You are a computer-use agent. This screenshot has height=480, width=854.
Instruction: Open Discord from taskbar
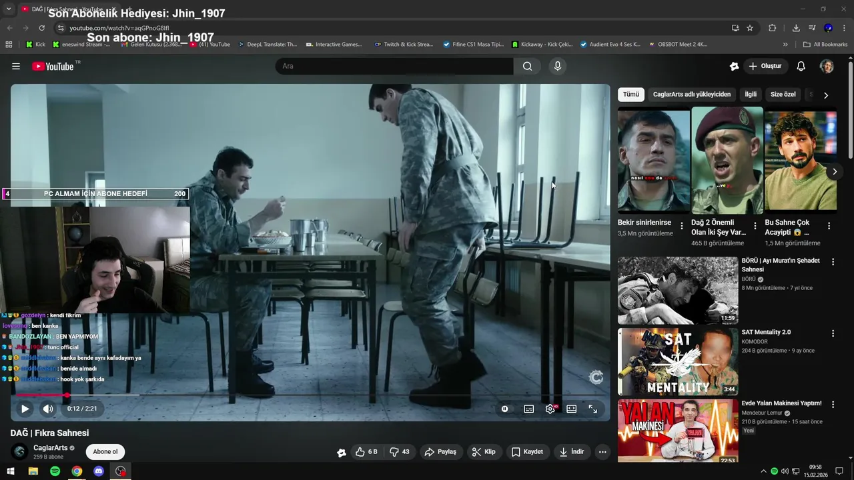coord(99,471)
